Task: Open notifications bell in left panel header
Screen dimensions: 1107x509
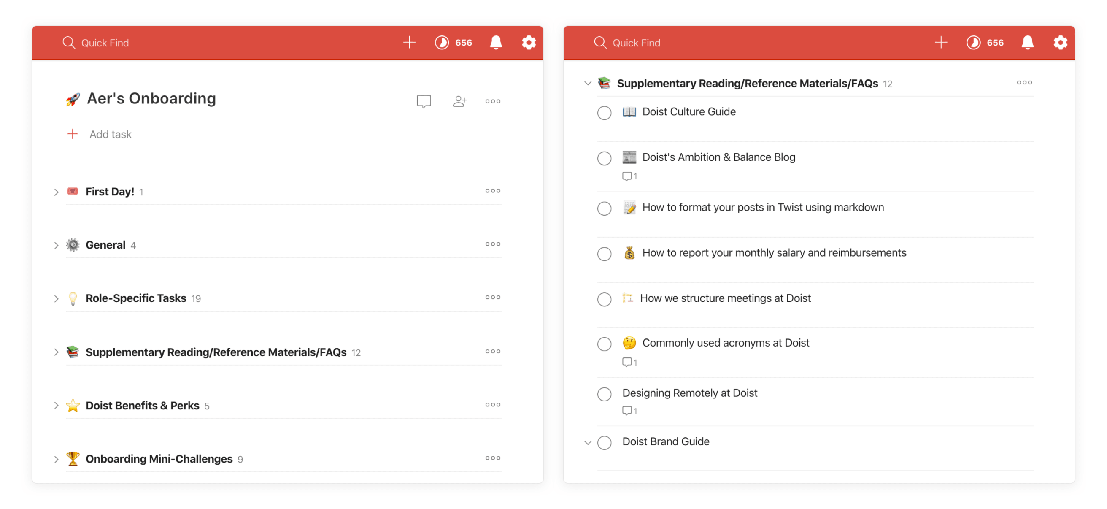Action: (x=496, y=42)
